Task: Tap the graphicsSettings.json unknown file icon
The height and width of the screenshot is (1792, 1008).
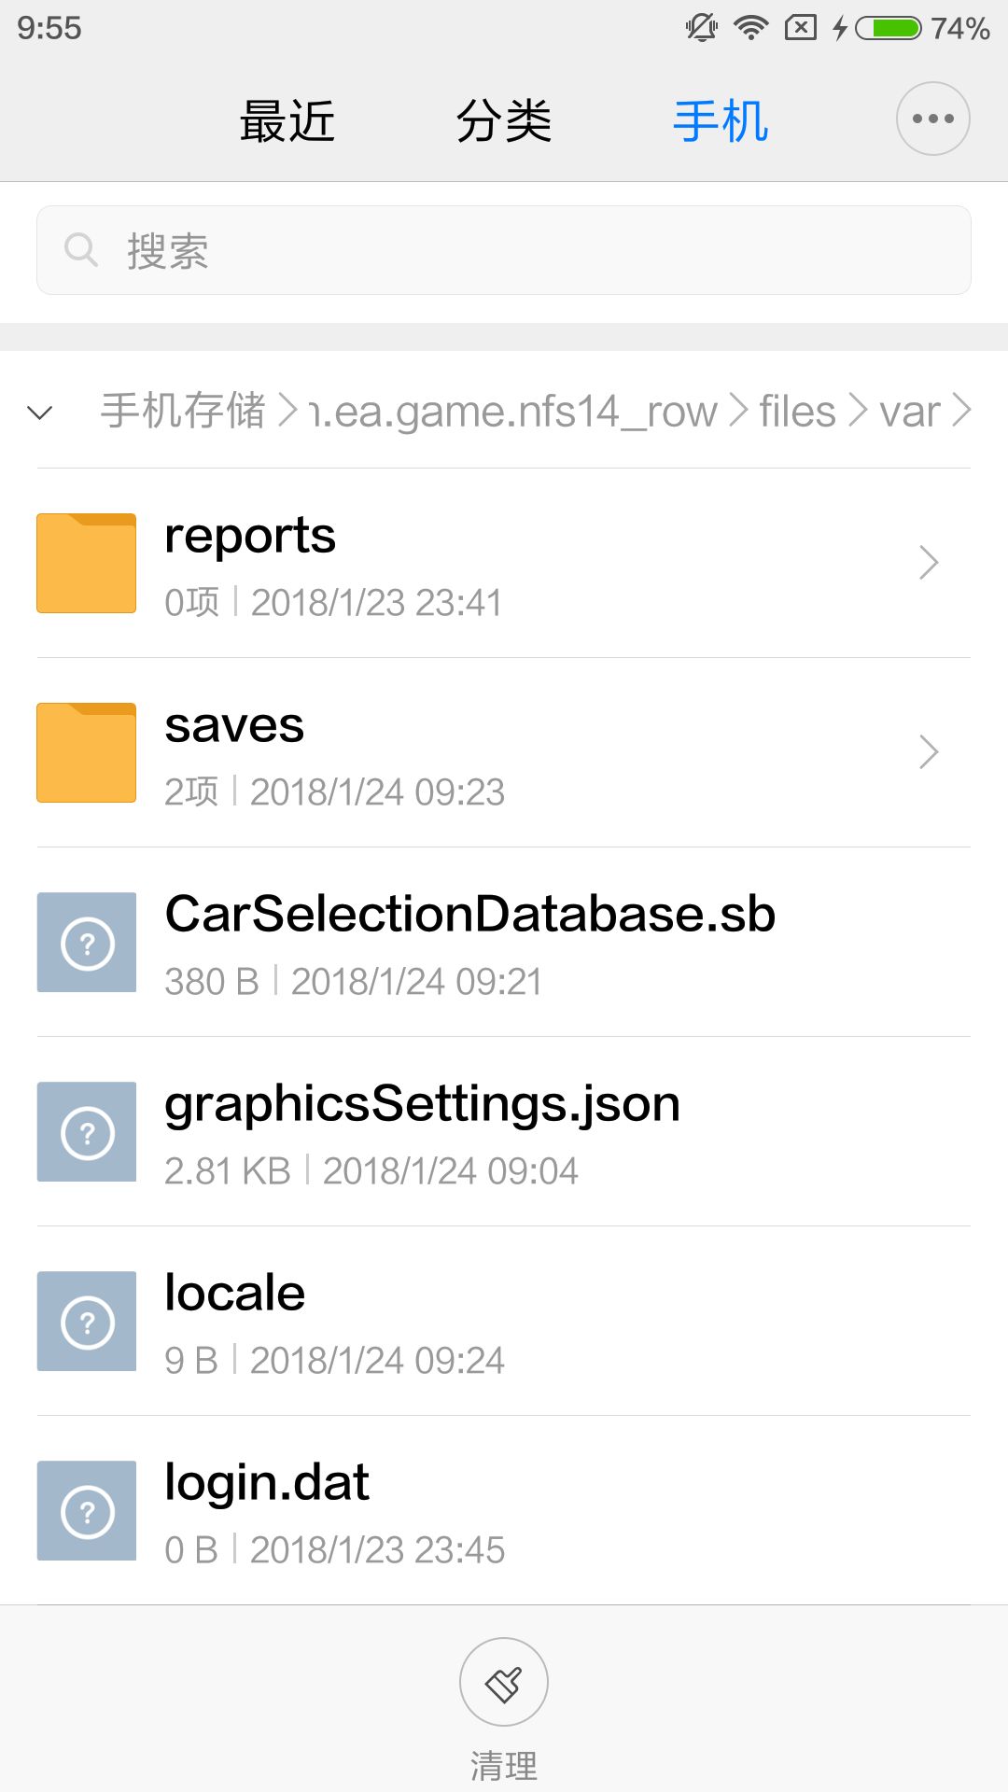Action: point(87,1131)
